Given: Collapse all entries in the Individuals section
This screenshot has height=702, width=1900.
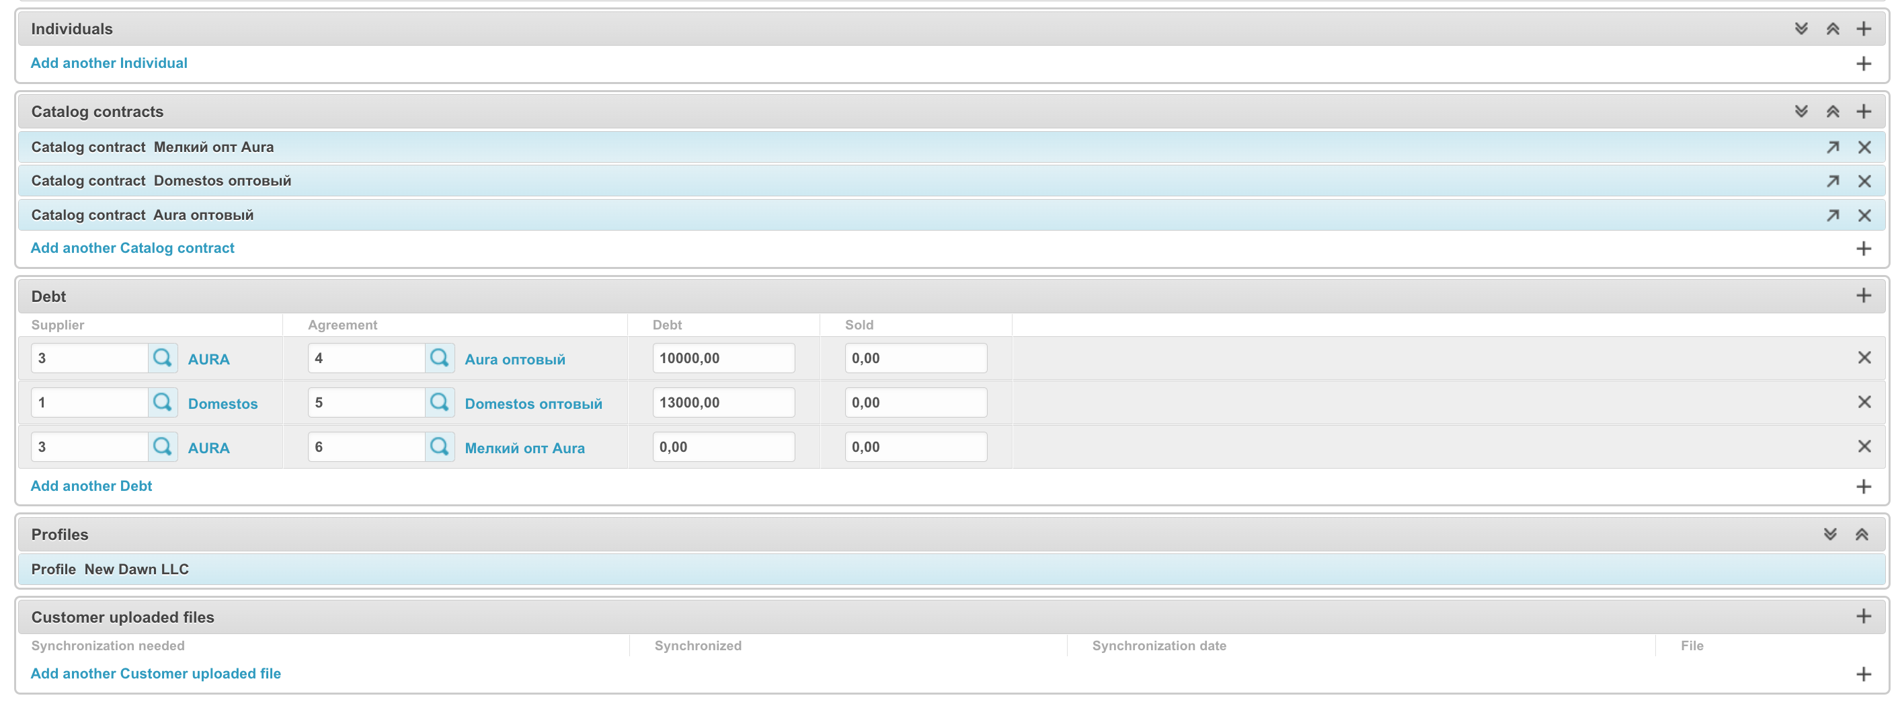Looking at the screenshot, I should [1832, 29].
